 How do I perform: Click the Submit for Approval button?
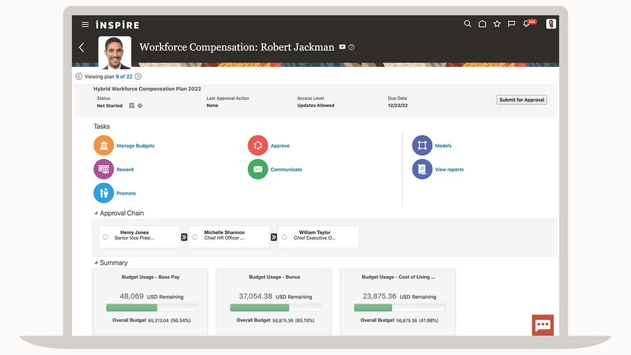pyautogui.click(x=521, y=100)
